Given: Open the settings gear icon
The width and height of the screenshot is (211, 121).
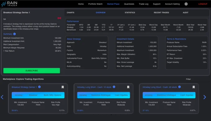Looking at the screenshot, I should click(186, 4).
